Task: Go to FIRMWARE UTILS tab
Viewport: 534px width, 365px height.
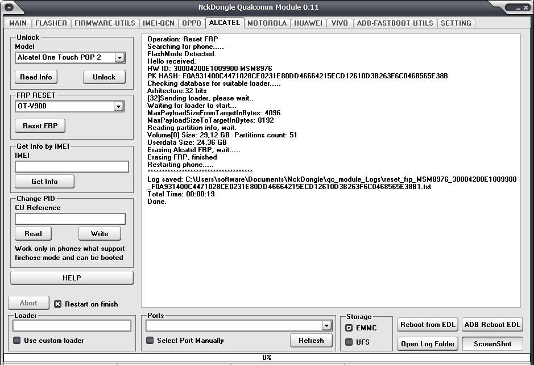Action: [105, 23]
